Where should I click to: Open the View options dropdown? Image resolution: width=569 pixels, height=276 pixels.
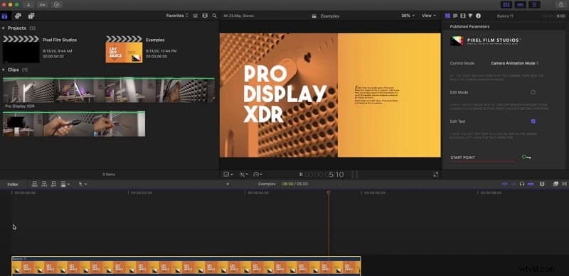coord(429,16)
